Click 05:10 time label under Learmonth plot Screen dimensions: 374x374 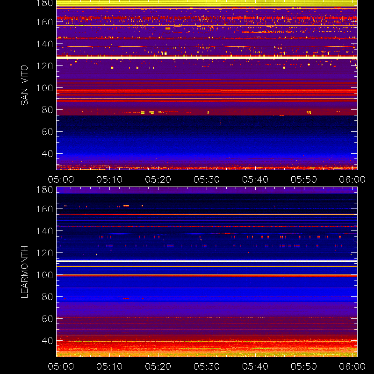pos(109,367)
